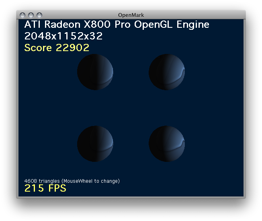
Task: Click the lower-left rendered sphere
Action: [x=95, y=144]
